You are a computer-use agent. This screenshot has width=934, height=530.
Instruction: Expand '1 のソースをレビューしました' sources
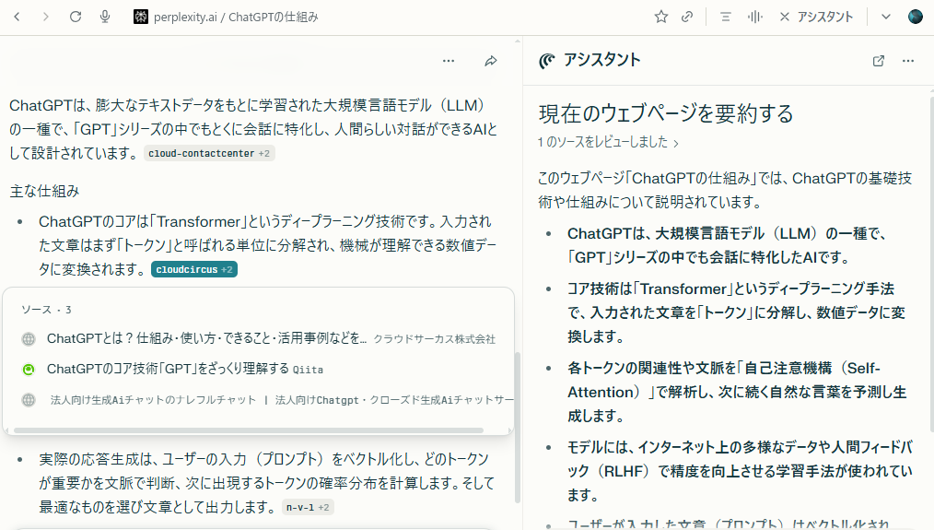tap(608, 142)
